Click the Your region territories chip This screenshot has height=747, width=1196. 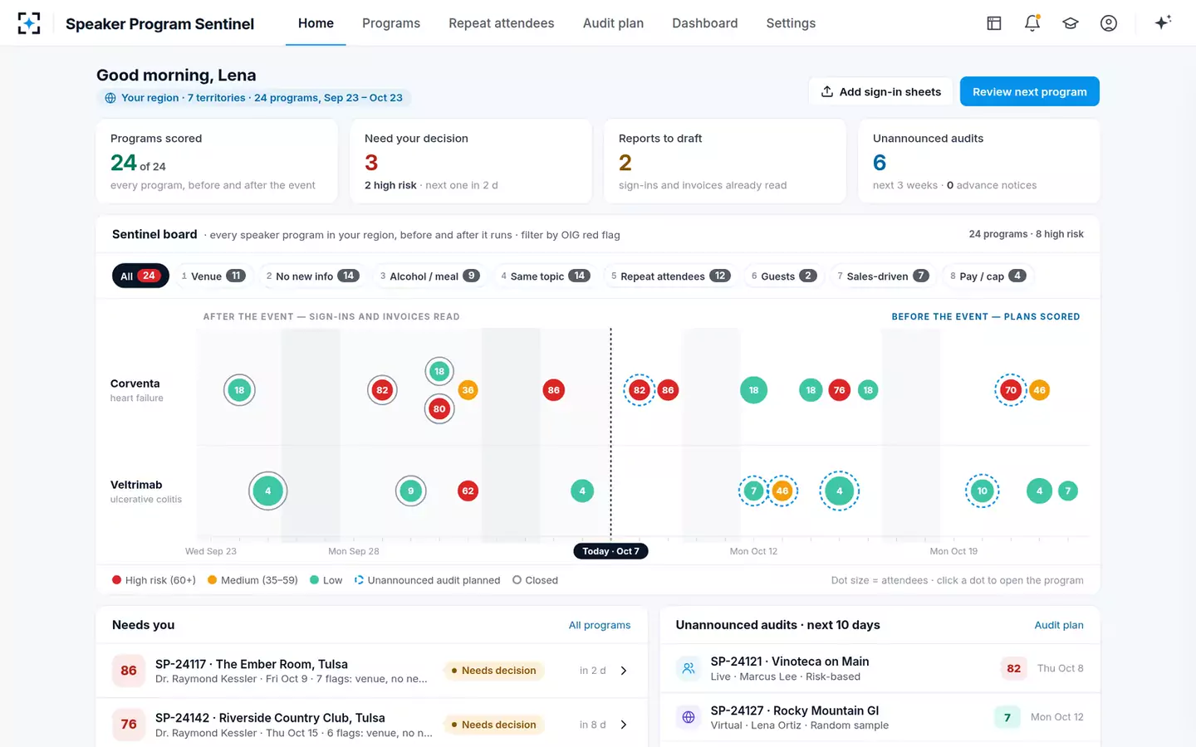[254, 98]
